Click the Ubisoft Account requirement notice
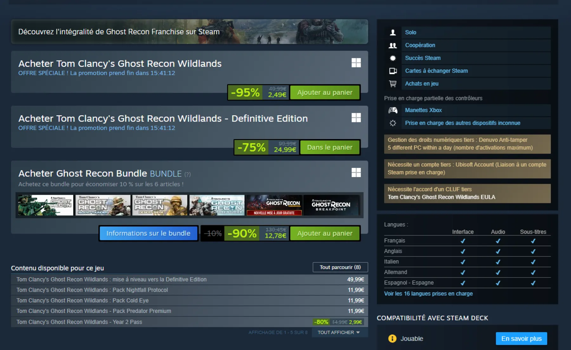This screenshot has width=571, height=350. [467, 169]
